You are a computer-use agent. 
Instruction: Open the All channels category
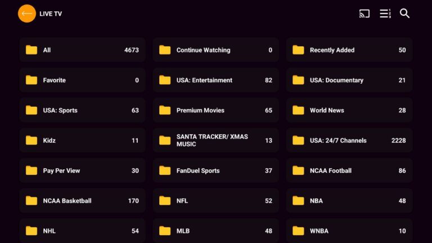(x=82, y=50)
